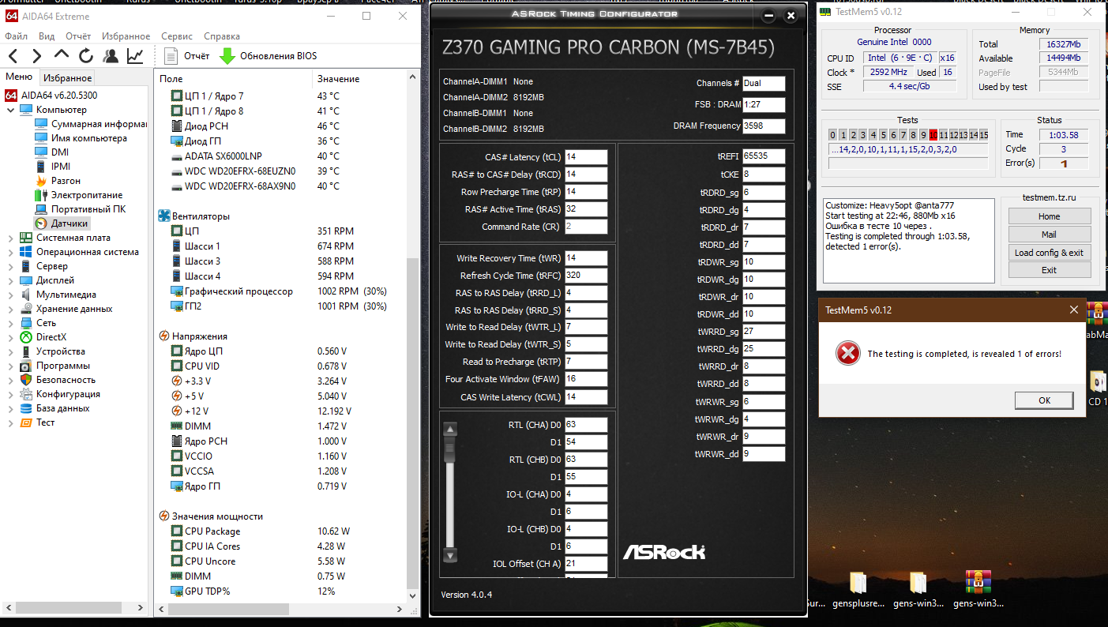Expand the DirectX tree node
Viewport: 1108px width, 627px height.
point(10,337)
